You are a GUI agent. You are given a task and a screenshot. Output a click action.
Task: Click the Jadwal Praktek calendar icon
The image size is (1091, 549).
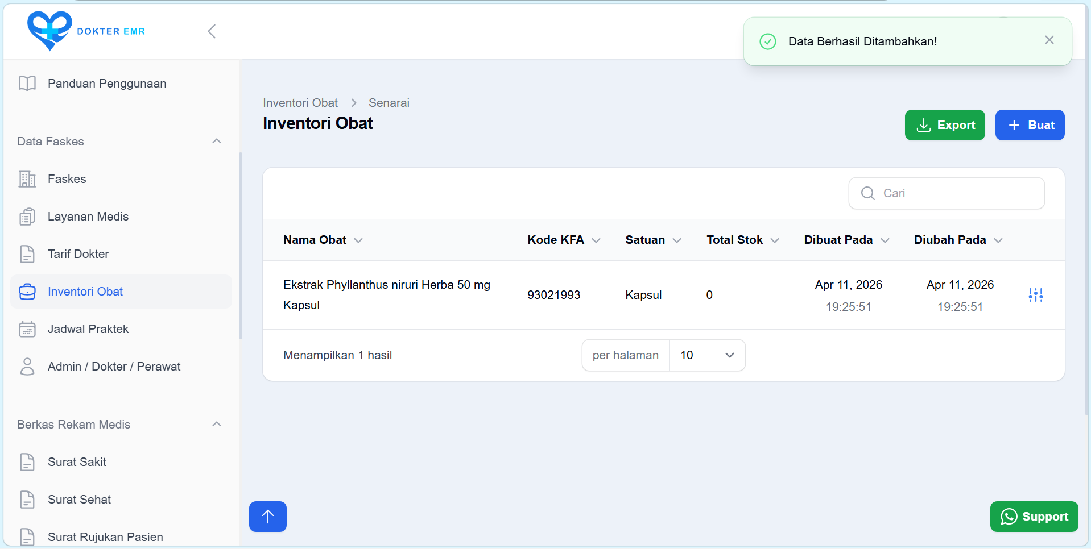(27, 329)
